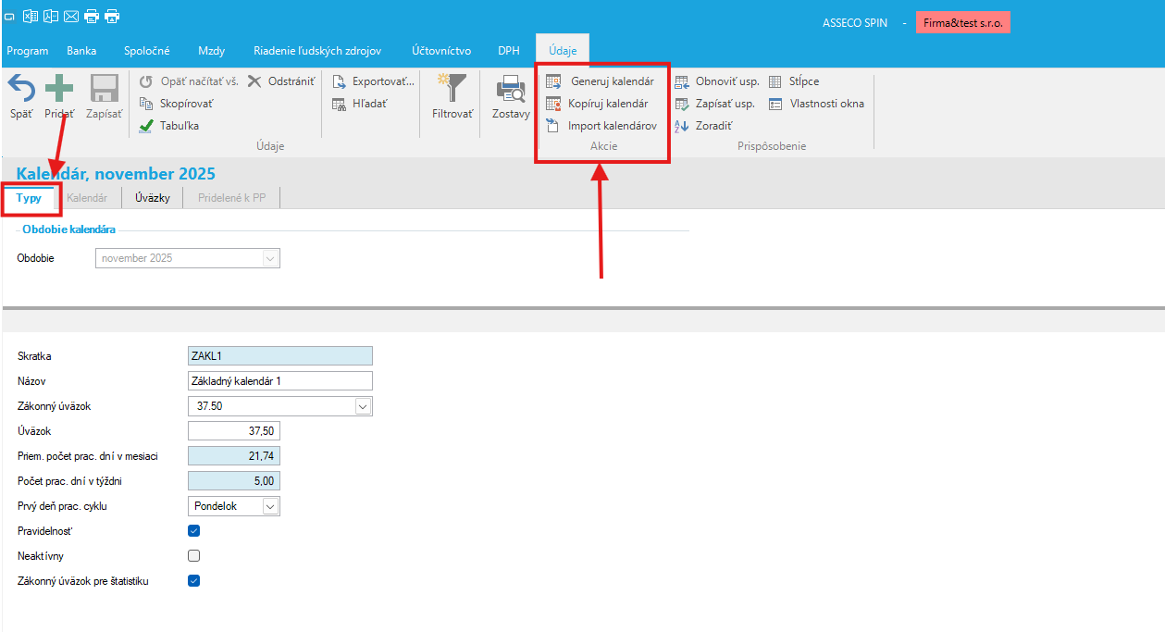Click Import kalendárov icon
This screenshot has width=1165, height=632.
pyautogui.click(x=553, y=126)
